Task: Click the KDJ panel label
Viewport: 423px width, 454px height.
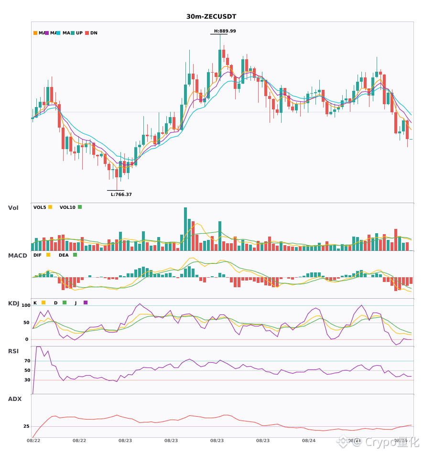Action: tap(13, 303)
